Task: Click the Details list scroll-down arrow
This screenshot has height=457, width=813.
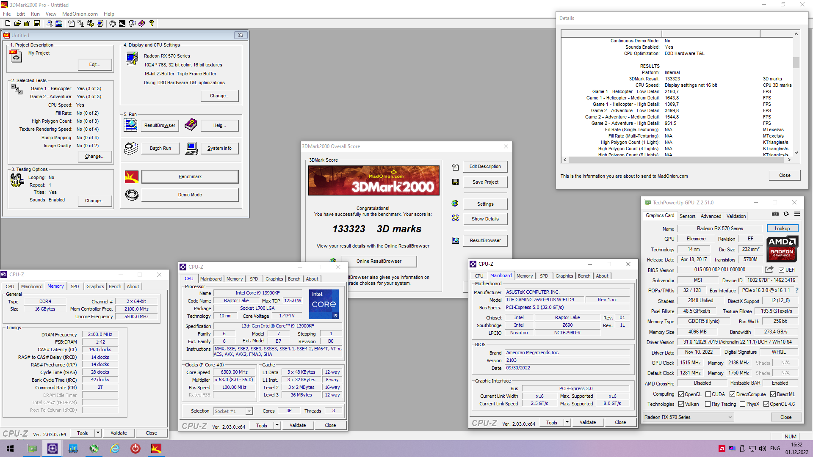Action: point(796,153)
